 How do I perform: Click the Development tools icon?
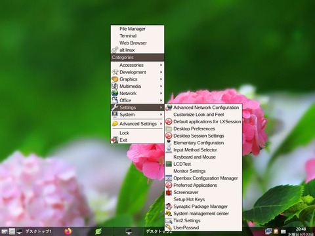tap(115, 72)
